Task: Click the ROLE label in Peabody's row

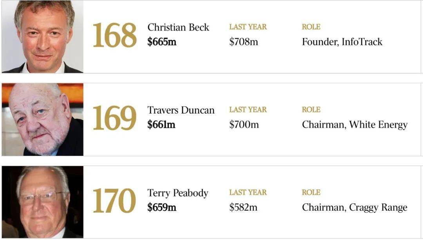Action: [311, 192]
